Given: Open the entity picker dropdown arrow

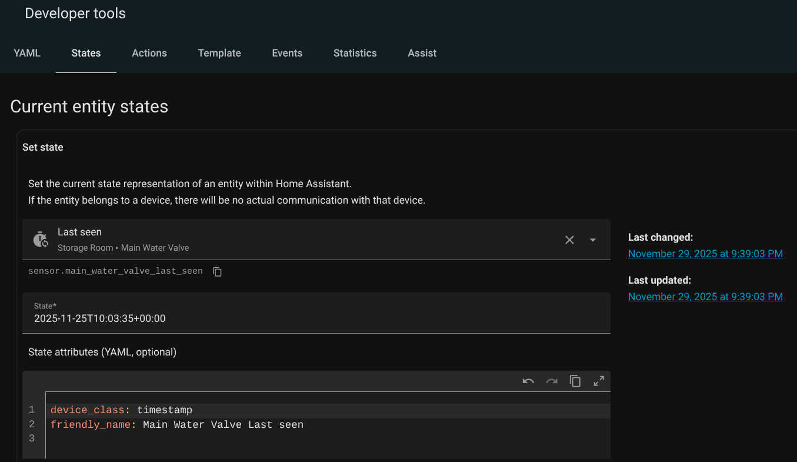Looking at the screenshot, I should coord(593,240).
